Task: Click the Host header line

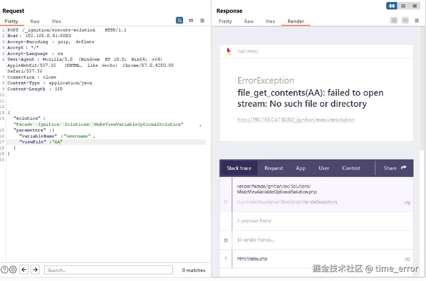Action: click(39, 36)
